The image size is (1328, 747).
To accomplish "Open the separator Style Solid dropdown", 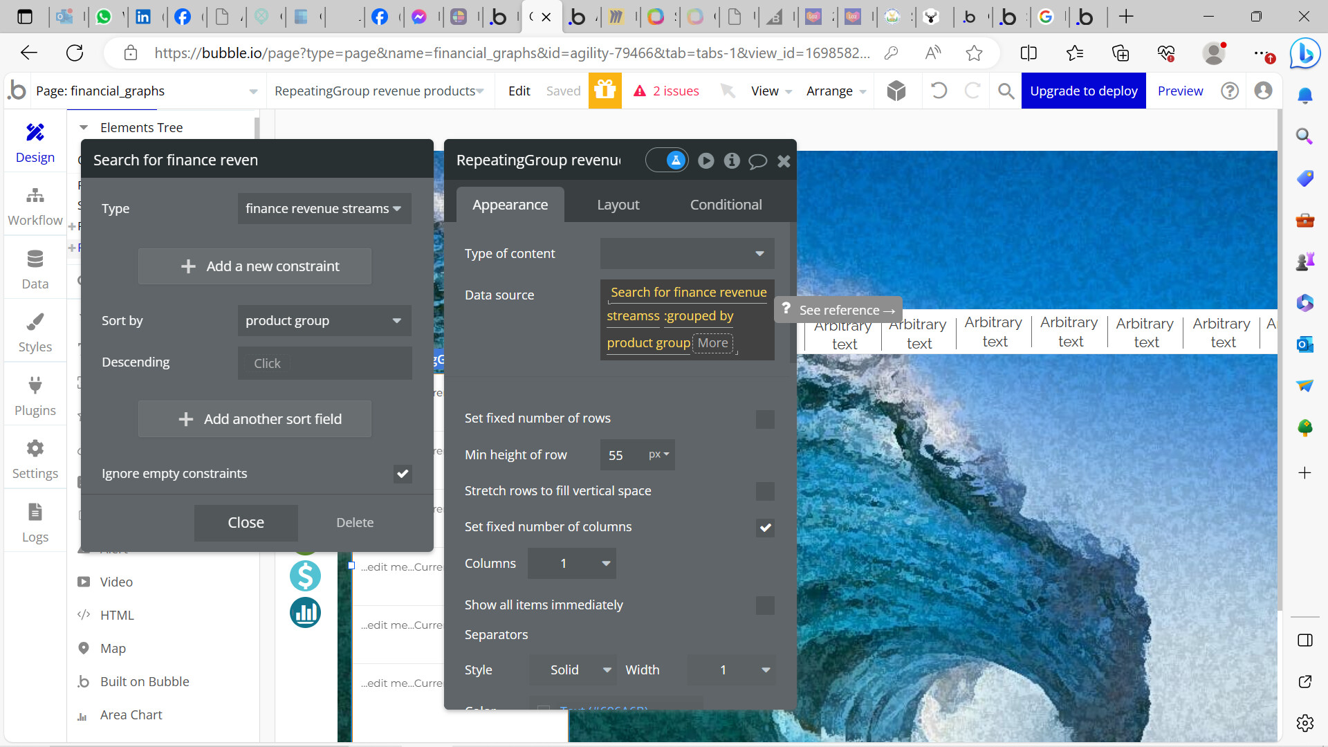I will (573, 670).
